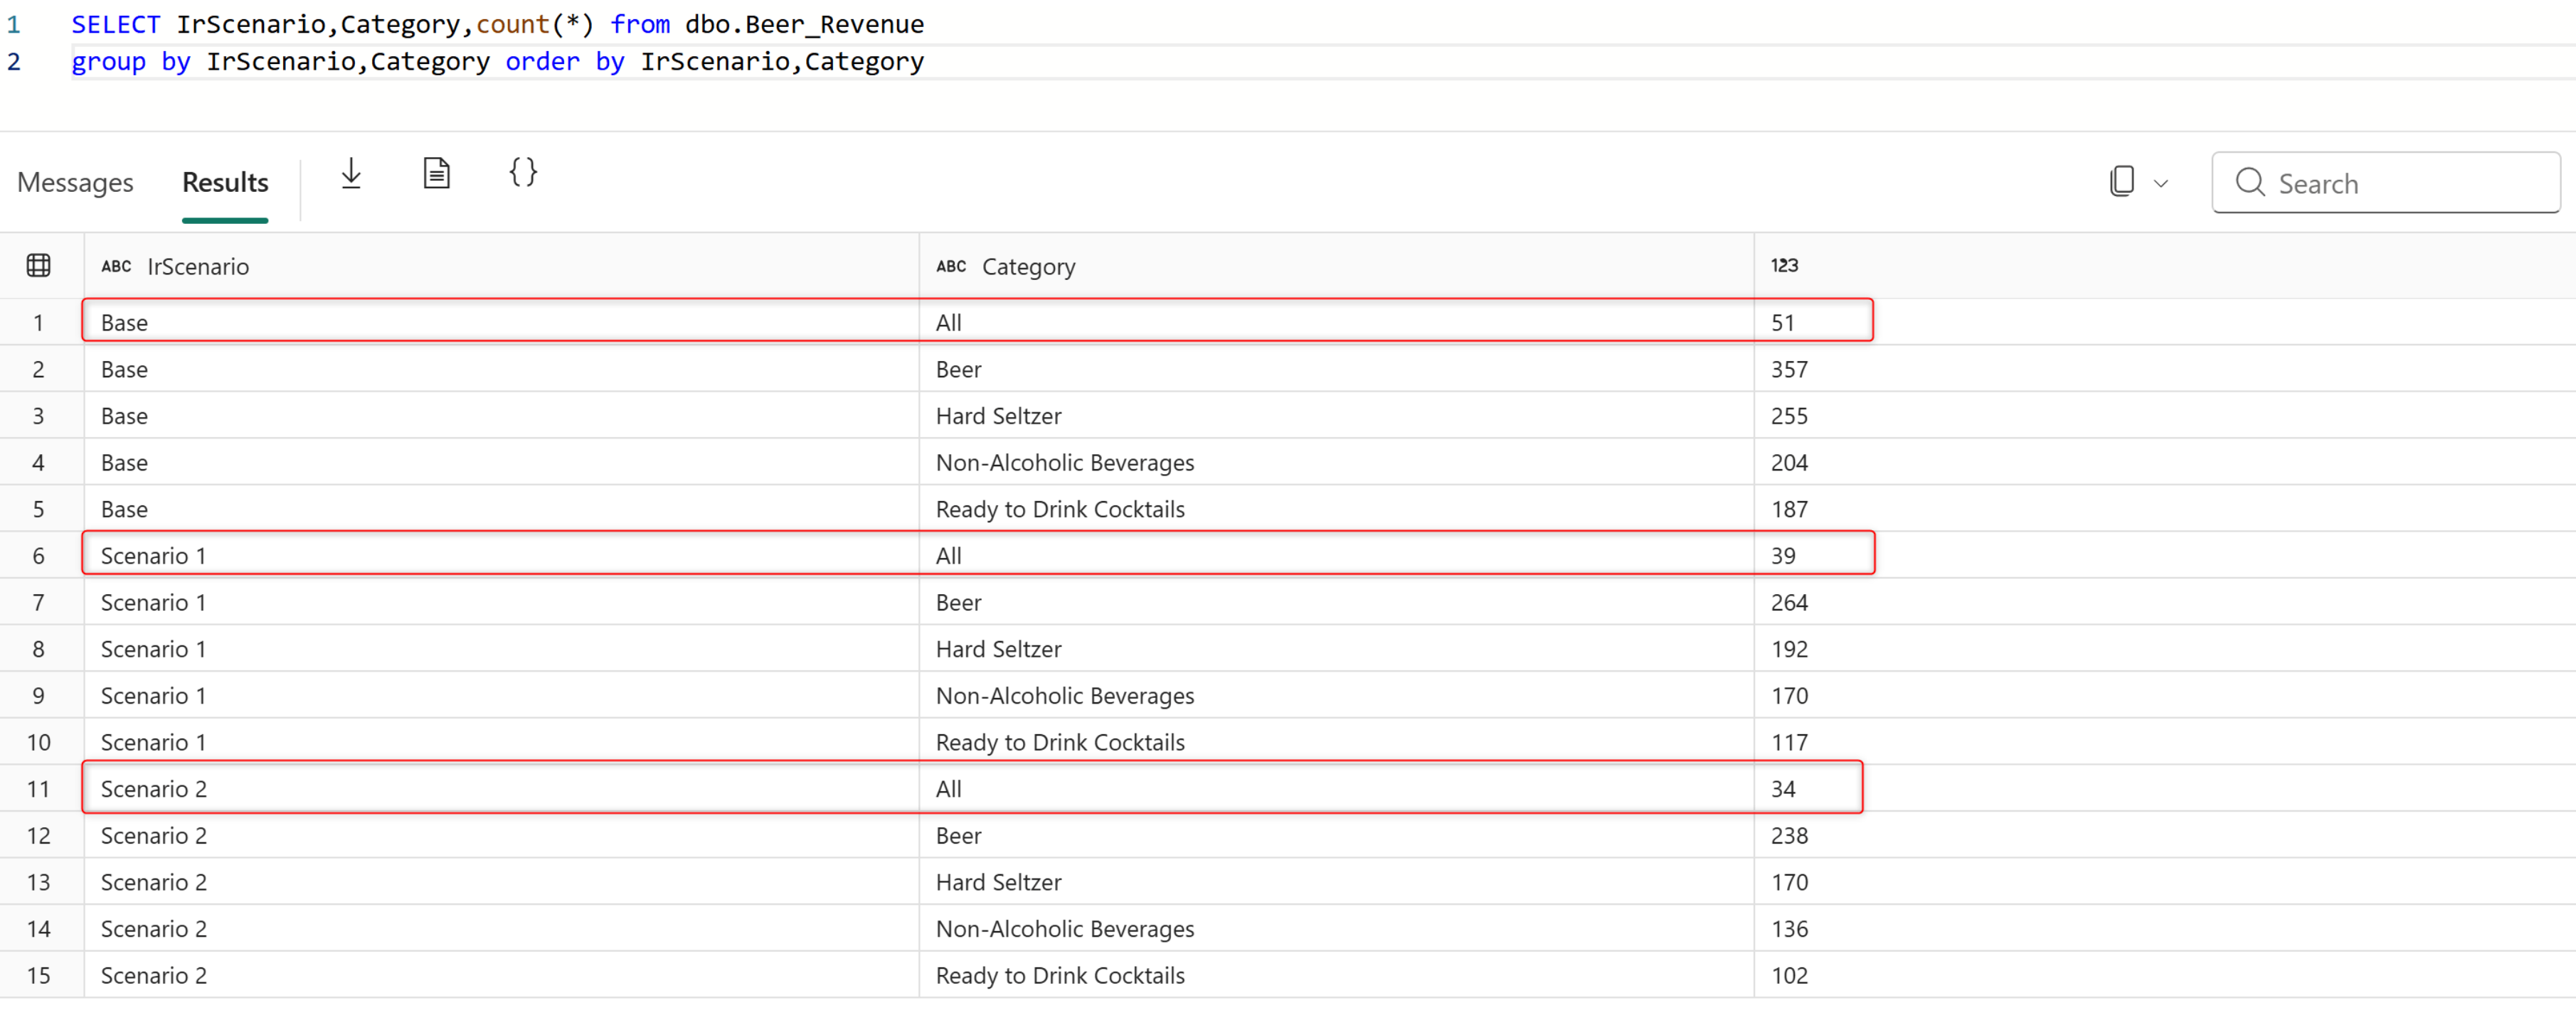The width and height of the screenshot is (2576, 1032).
Task: Click the Category column header
Action: pos(1028,267)
